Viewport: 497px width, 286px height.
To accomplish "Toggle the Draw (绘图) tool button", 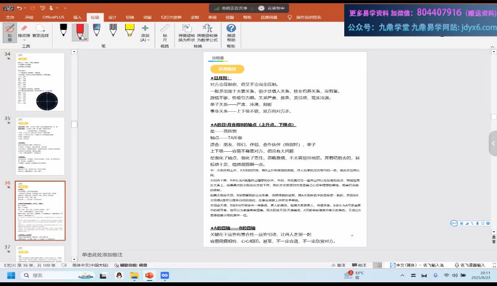I will 10,32.
